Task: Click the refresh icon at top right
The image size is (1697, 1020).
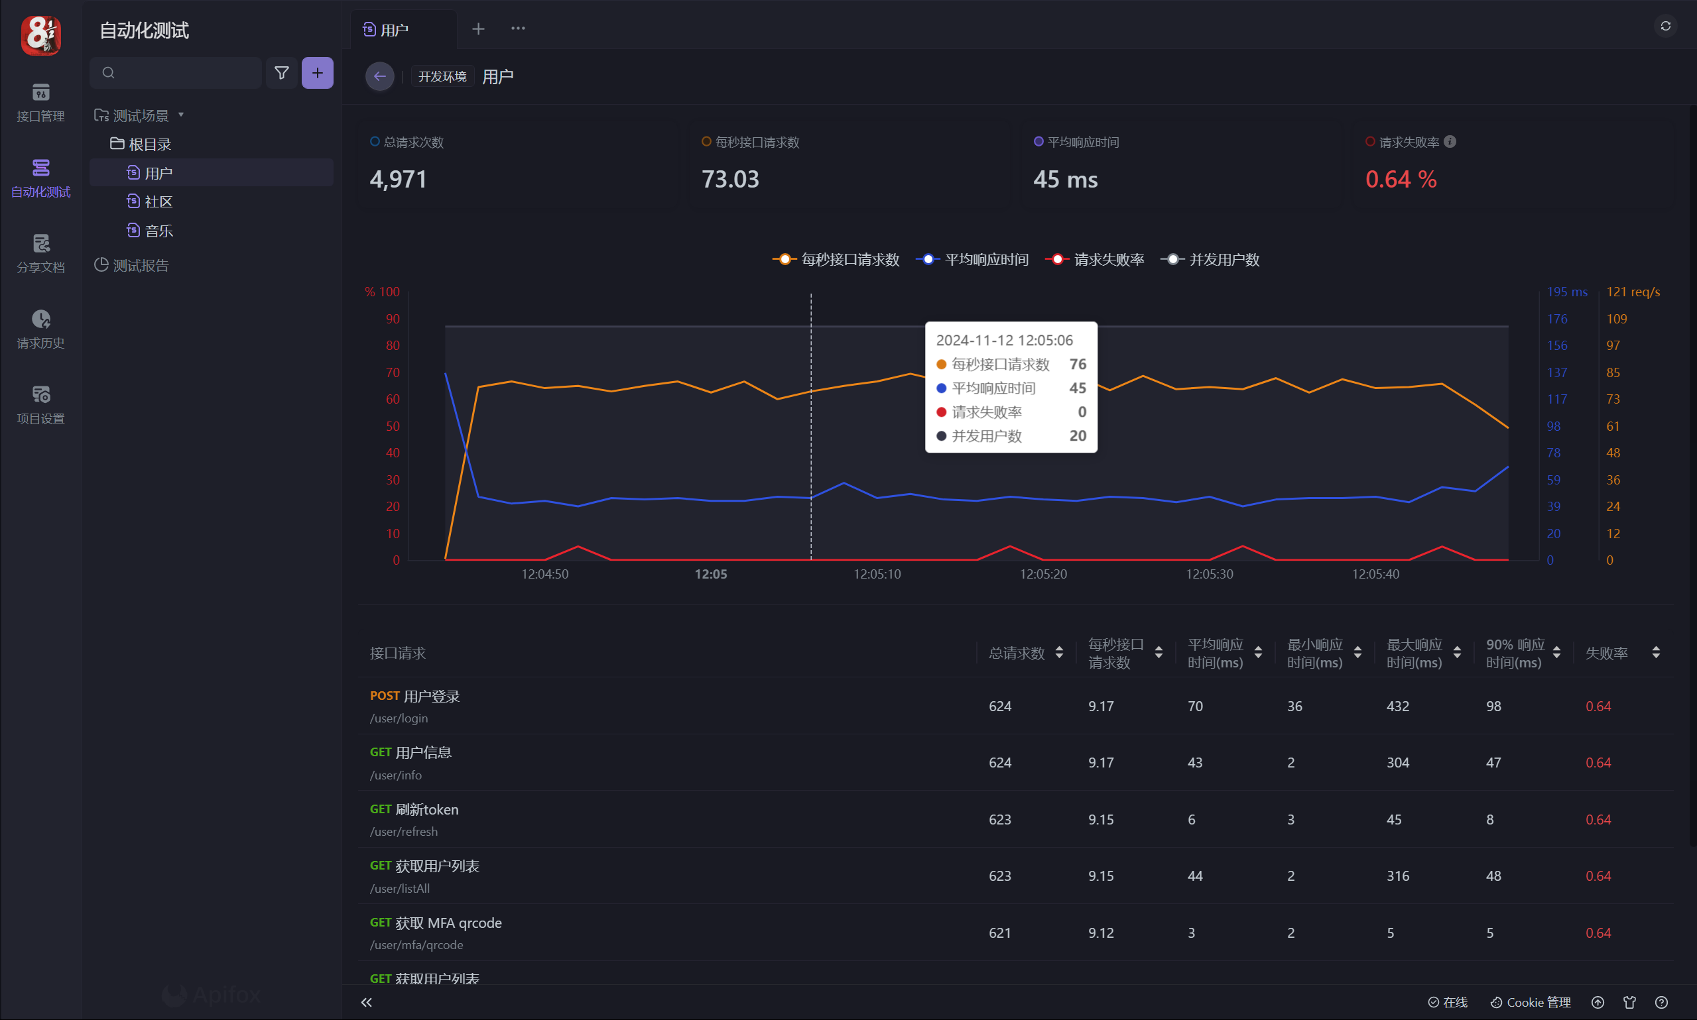Action: 1665,26
